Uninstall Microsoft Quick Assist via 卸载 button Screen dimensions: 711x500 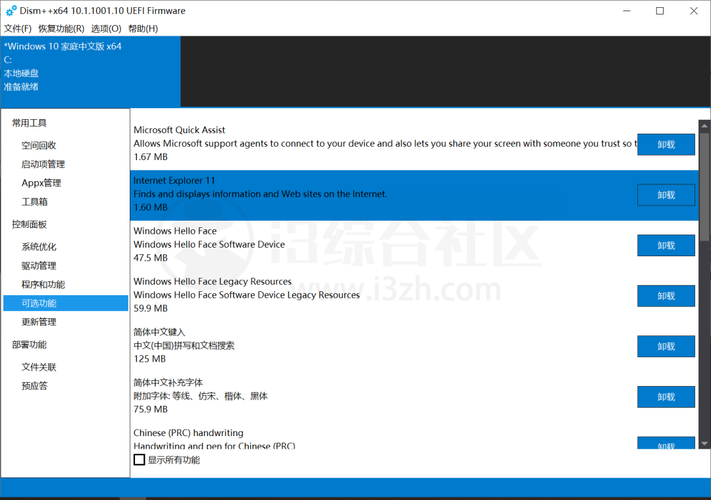[666, 144]
